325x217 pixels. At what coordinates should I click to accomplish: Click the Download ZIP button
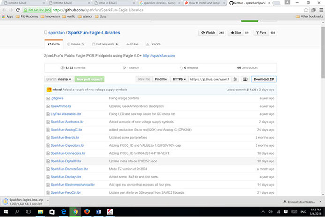[x=264, y=79]
